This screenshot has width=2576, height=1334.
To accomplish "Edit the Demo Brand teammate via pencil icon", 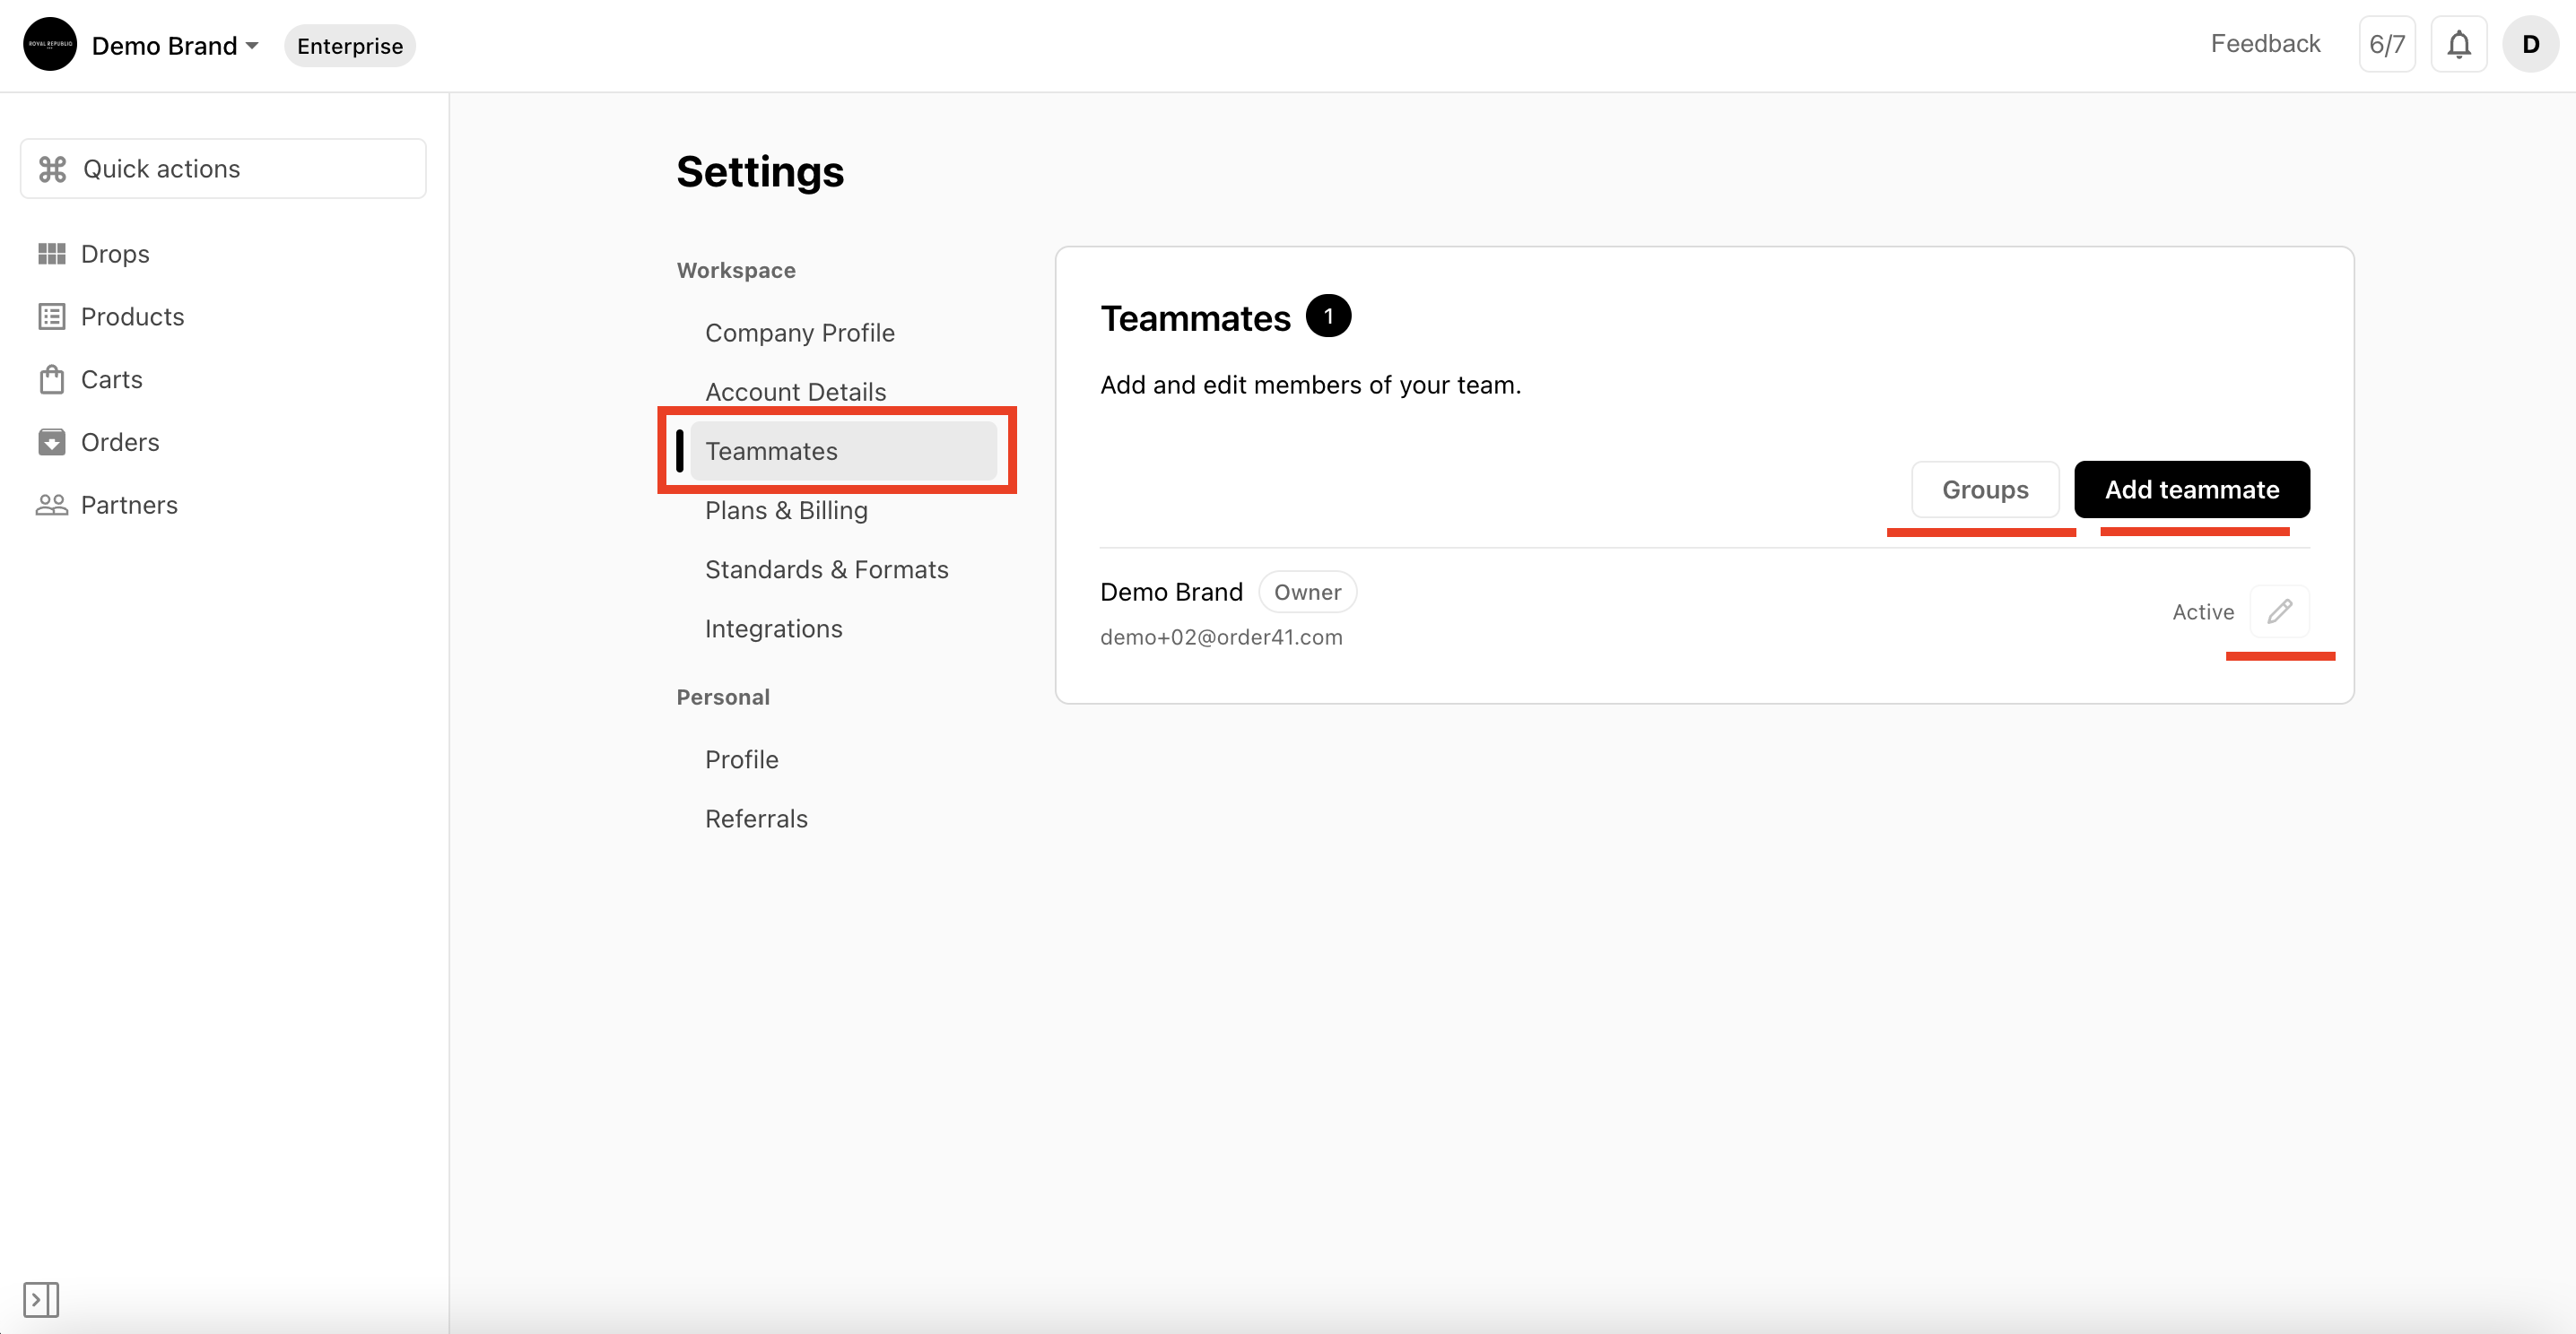I will 2280,611.
